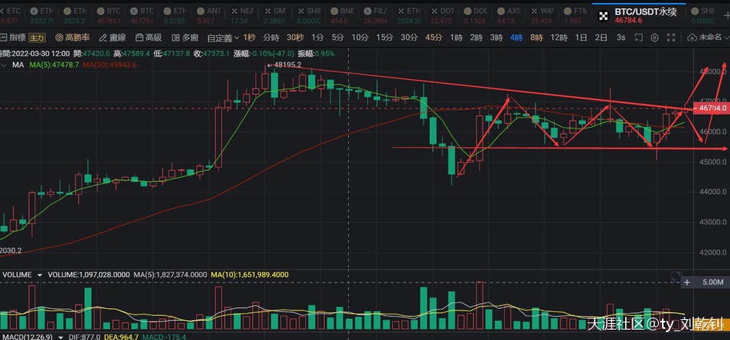Toggle the 主力 main force badge

[x=38, y=38]
